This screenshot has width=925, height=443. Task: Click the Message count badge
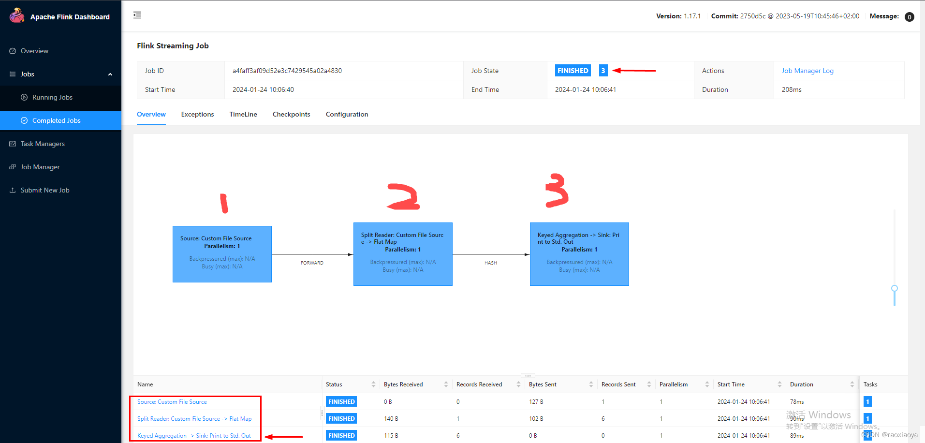(910, 17)
